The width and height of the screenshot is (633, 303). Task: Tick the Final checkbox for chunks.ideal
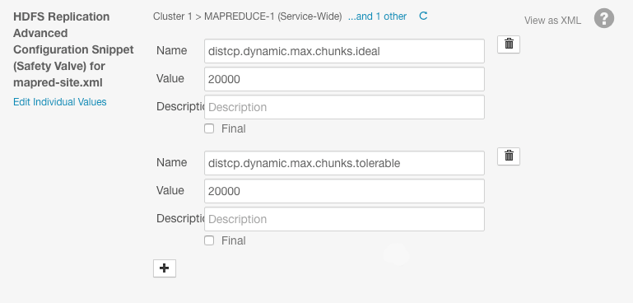coord(209,129)
